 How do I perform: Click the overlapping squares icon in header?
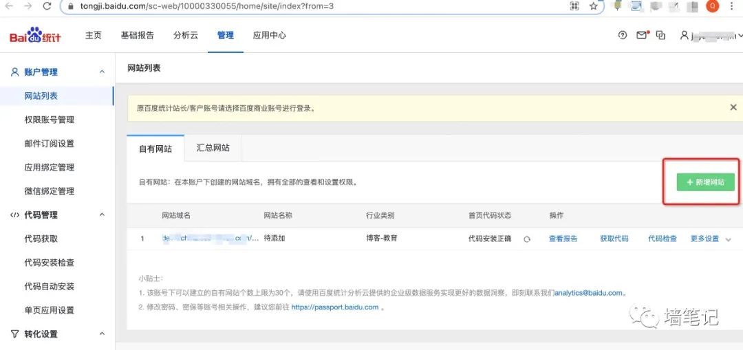pyautogui.click(x=661, y=35)
